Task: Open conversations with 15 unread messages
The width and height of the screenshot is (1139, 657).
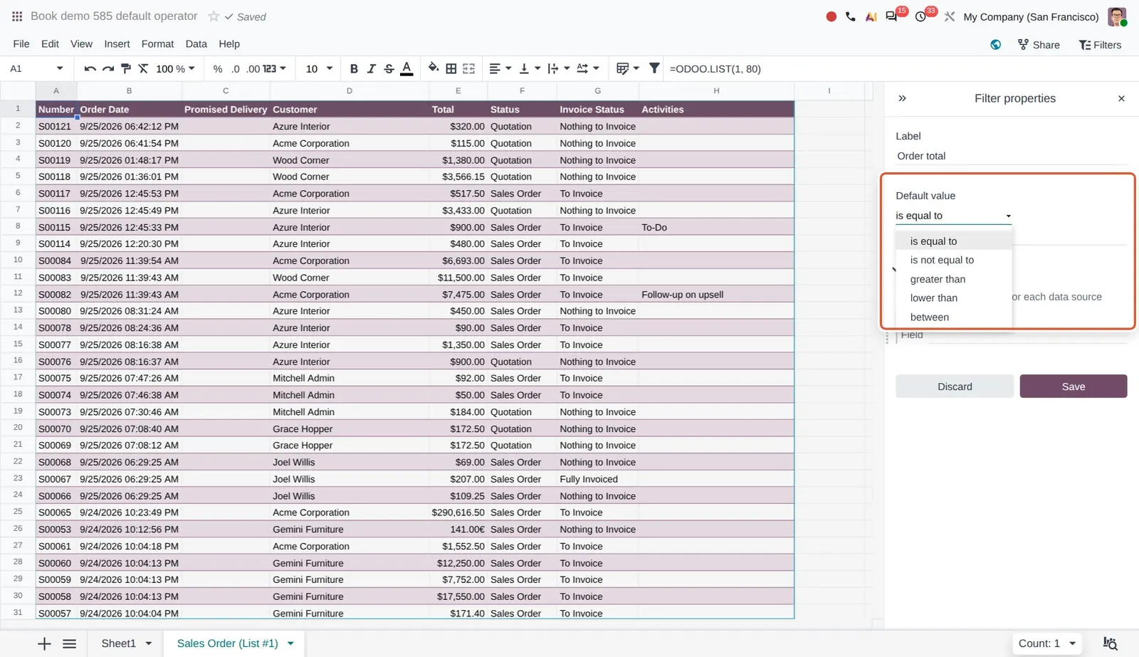Action: point(892,16)
